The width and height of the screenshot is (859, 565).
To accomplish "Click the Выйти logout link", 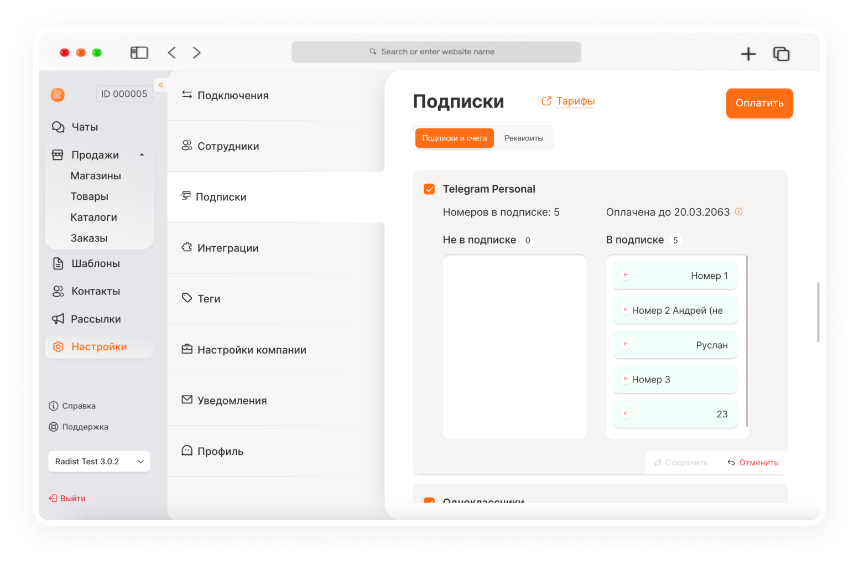I will coord(67,499).
